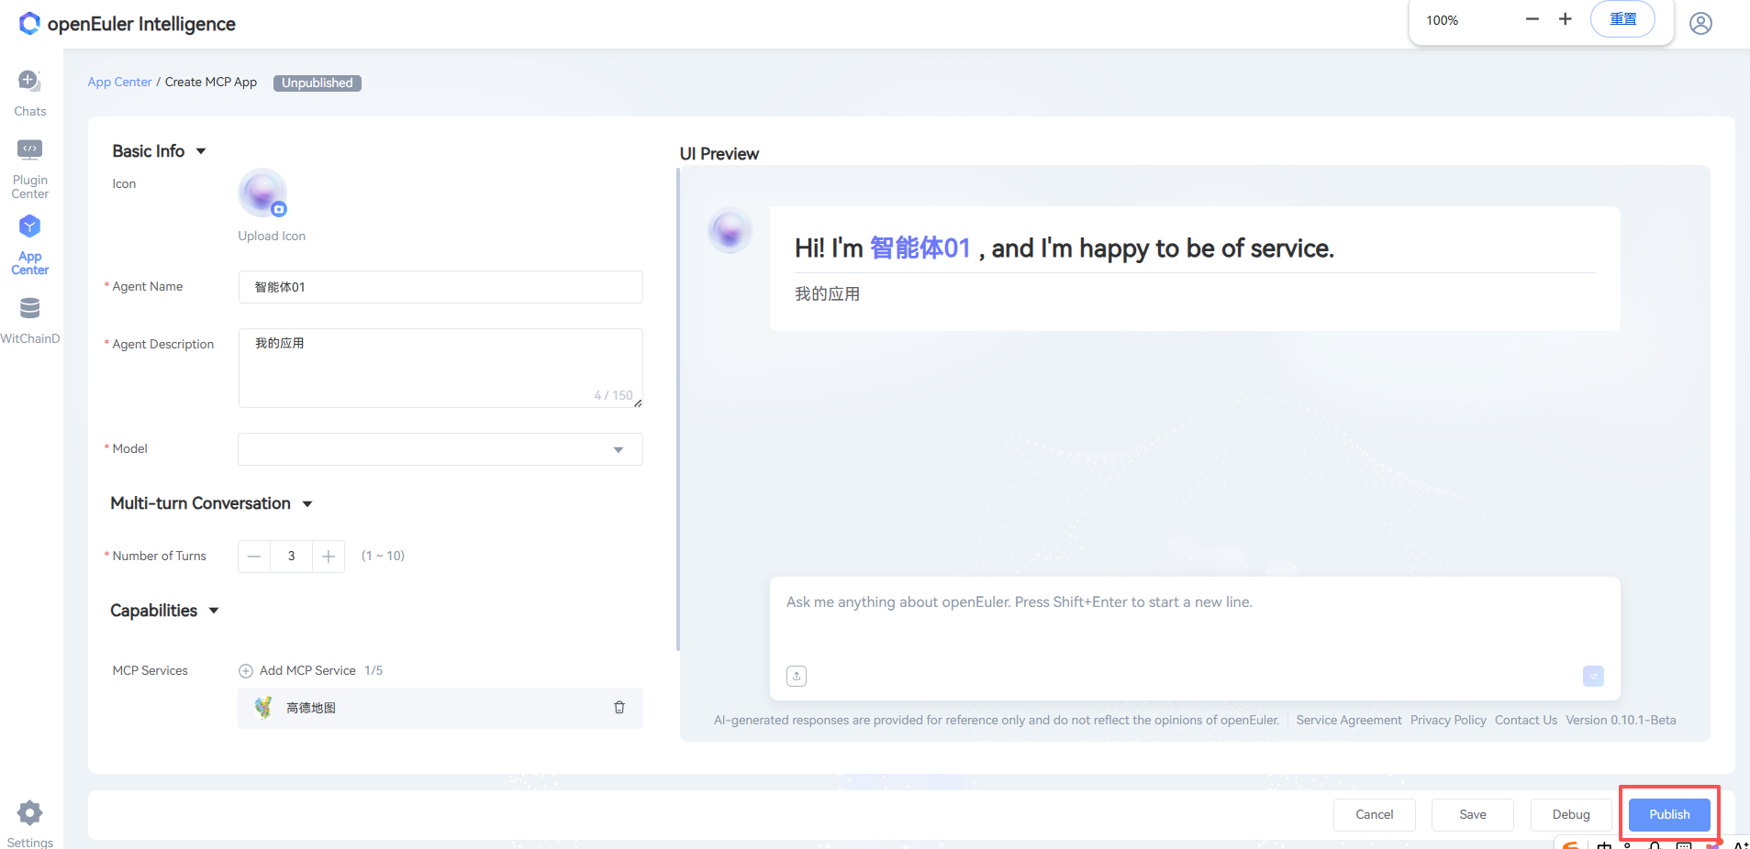Click the Agent Name input field
1750x849 pixels.
(x=440, y=287)
